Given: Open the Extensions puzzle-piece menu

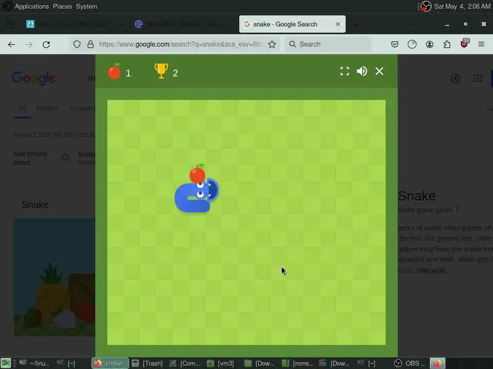Looking at the screenshot, I should 447,44.
